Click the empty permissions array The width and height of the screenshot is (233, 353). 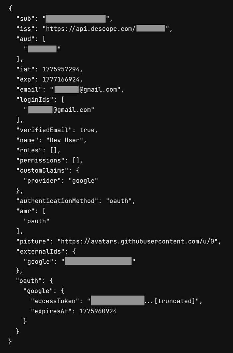[x=76, y=160]
